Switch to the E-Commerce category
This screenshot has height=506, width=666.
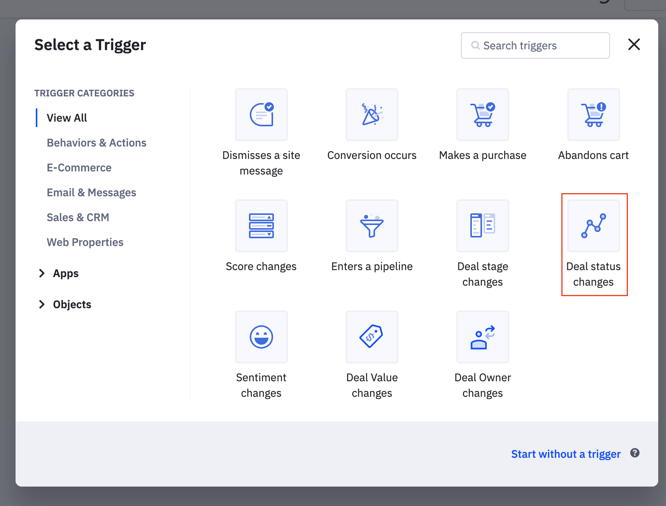pyautogui.click(x=79, y=168)
